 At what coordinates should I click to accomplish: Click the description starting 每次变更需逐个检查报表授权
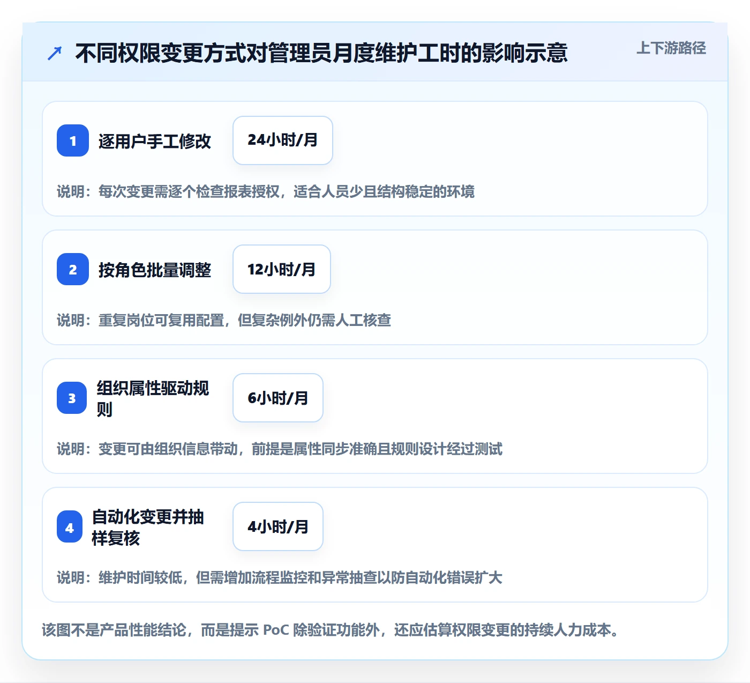[x=266, y=191]
